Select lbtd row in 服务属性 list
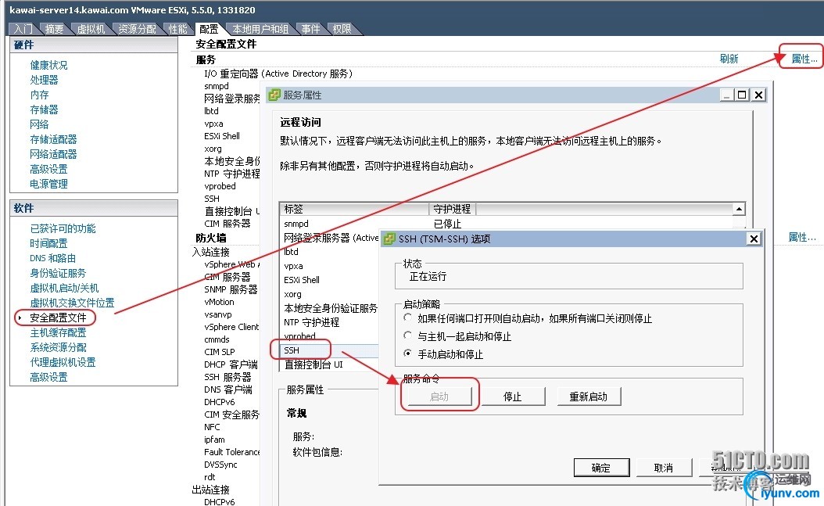Viewport: 824px width, 506px height. pos(329,252)
